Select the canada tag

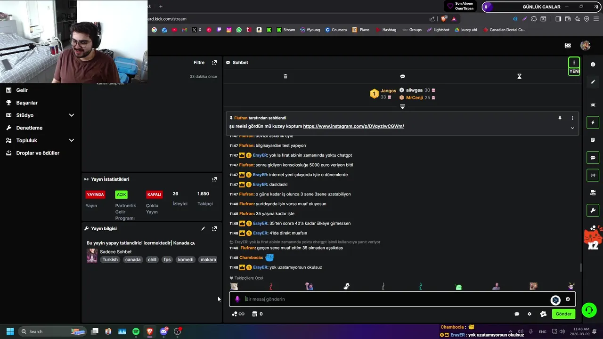tap(133, 260)
